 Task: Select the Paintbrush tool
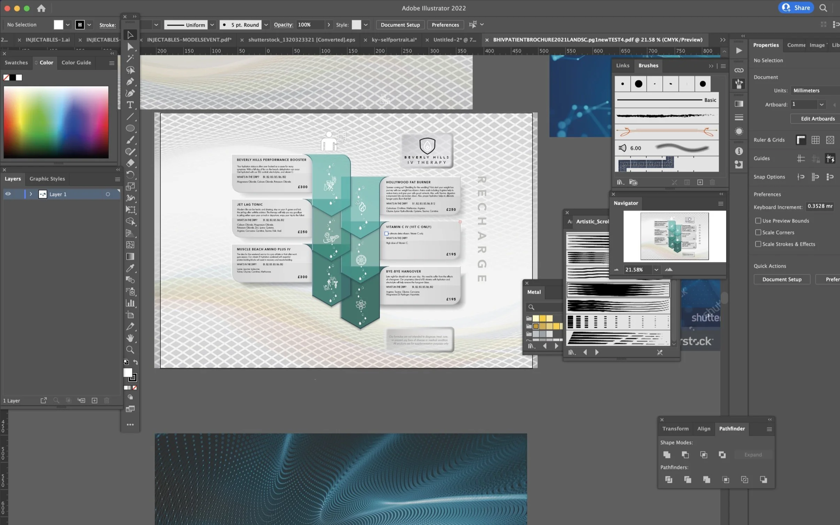pyautogui.click(x=130, y=140)
